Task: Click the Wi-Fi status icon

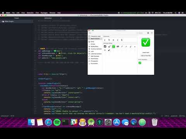Action: [x=153, y=13]
